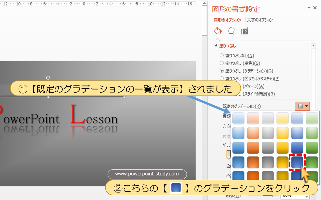This screenshot has width=321, height=200.
Task: Pick bottom-row dark orange gradient swatch
Action: coord(253,176)
